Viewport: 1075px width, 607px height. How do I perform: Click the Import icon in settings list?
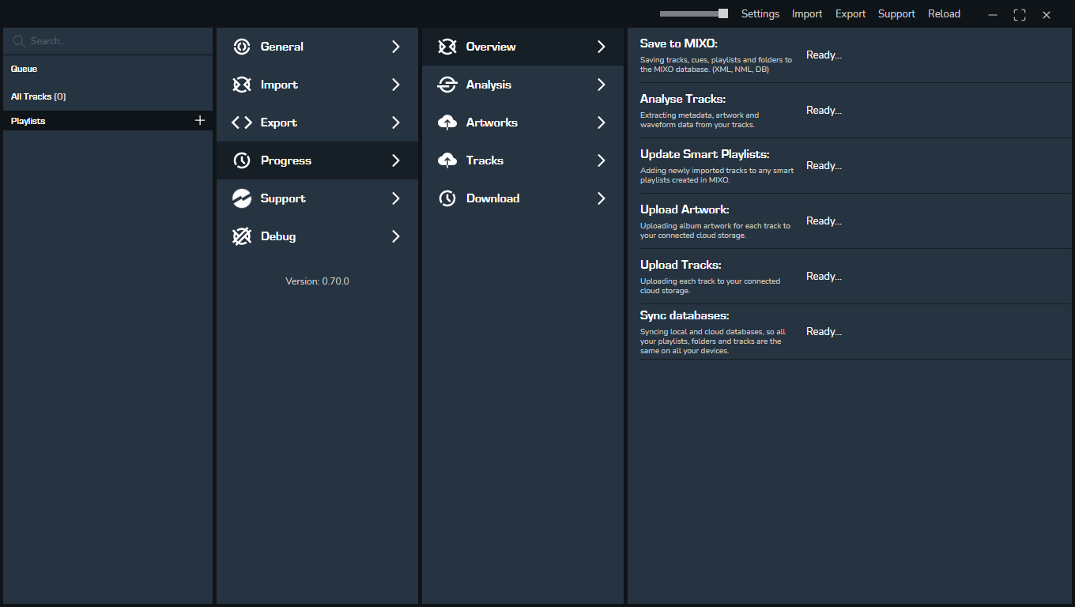coord(242,85)
